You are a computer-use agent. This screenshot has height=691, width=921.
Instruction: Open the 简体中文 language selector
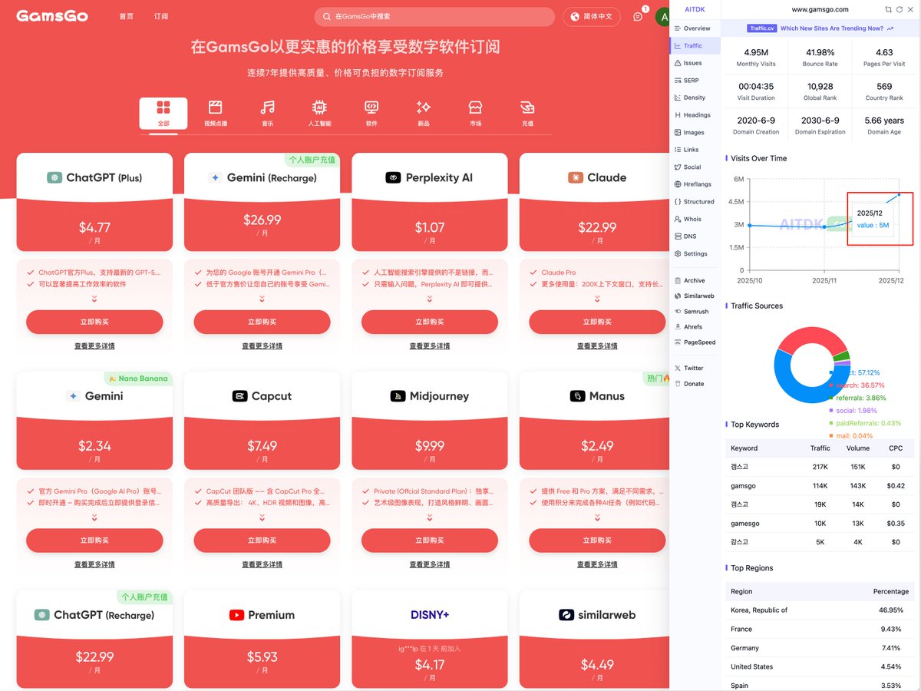(x=591, y=16)
